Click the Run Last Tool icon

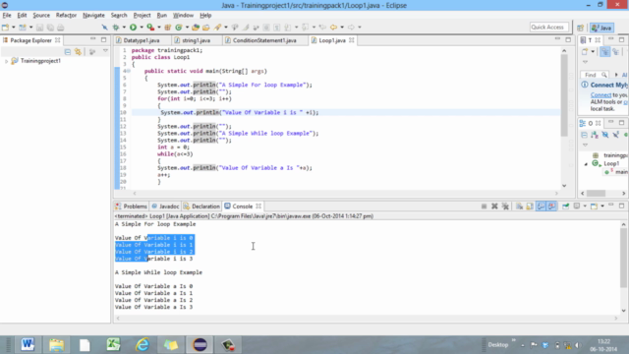(150, 28)
